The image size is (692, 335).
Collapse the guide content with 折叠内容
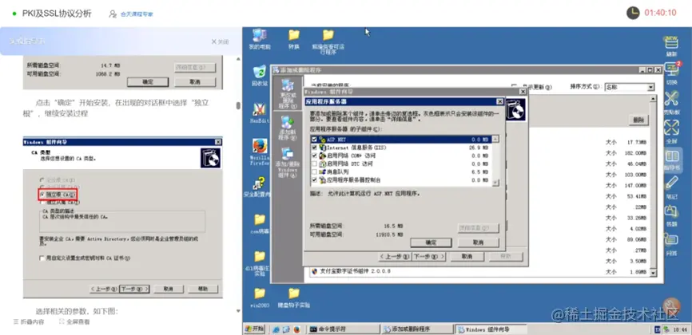29,321
